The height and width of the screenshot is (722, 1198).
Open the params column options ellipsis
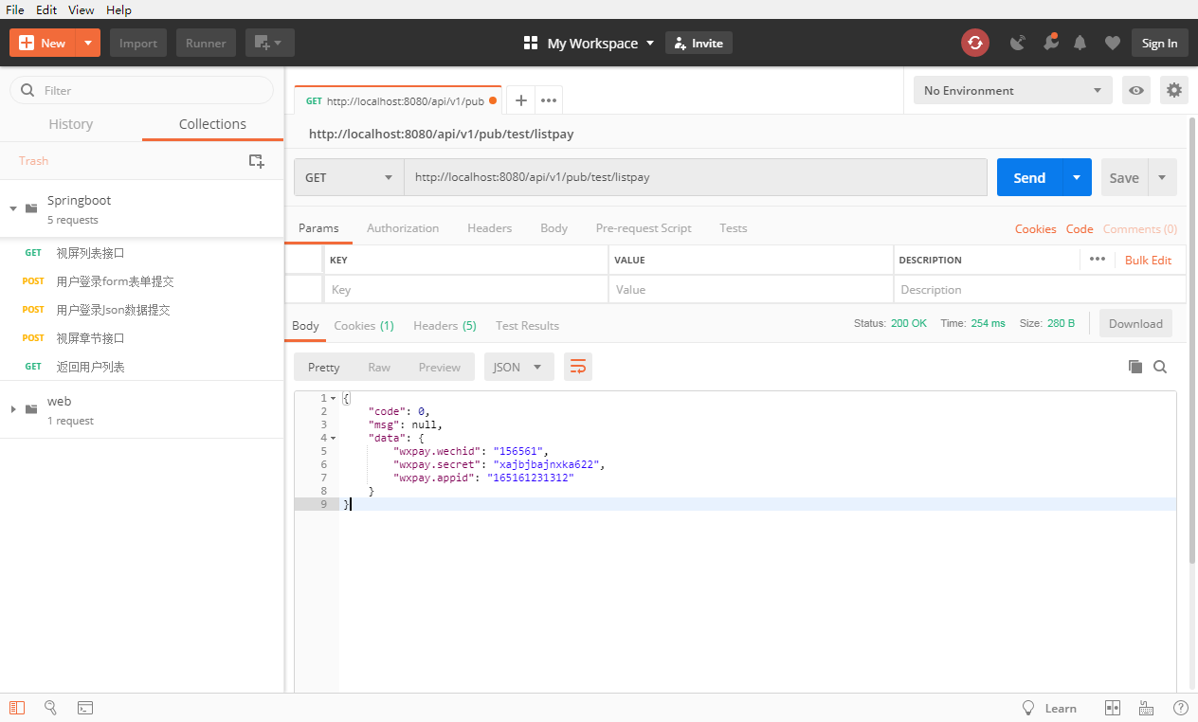(x=1098, y=259)
